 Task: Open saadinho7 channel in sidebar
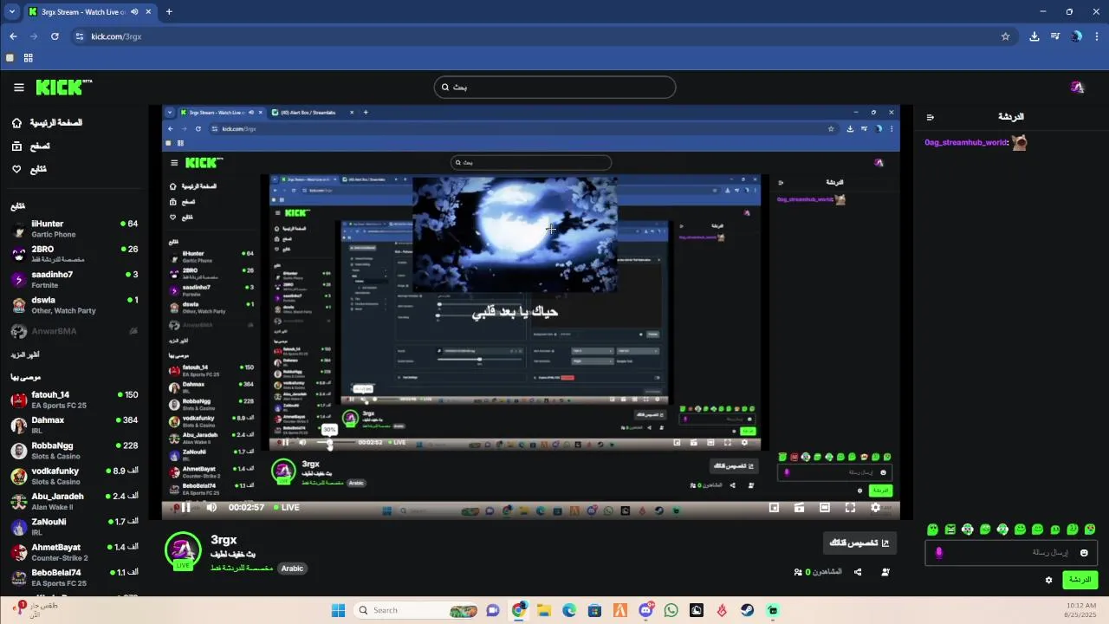click(74, 279)
